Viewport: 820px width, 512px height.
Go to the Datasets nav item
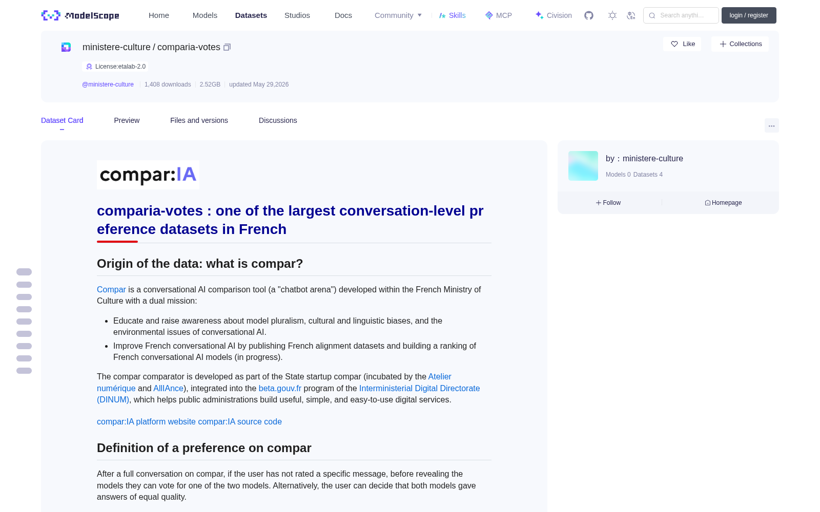click(251, 15)
